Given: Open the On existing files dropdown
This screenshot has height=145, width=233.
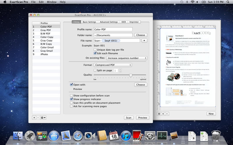Looking at the screenshot, I should (126, 58).
